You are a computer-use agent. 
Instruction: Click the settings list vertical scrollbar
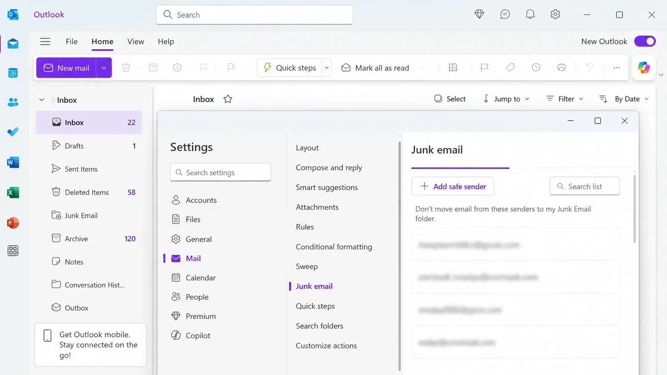pos(399,256)
